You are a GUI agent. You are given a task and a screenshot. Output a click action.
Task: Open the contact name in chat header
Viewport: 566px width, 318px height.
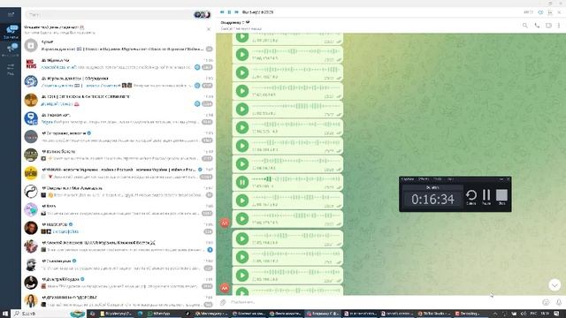(235, 22)
